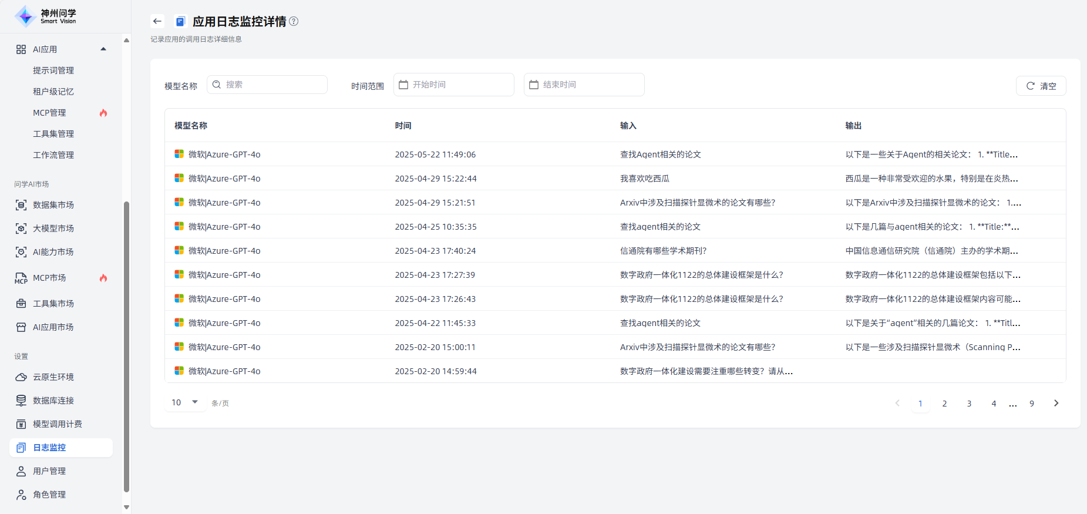The width and height of the screenshot is (1087, 514).
Task: Go to page 3 of the log list
Action: tap(969, 404)
